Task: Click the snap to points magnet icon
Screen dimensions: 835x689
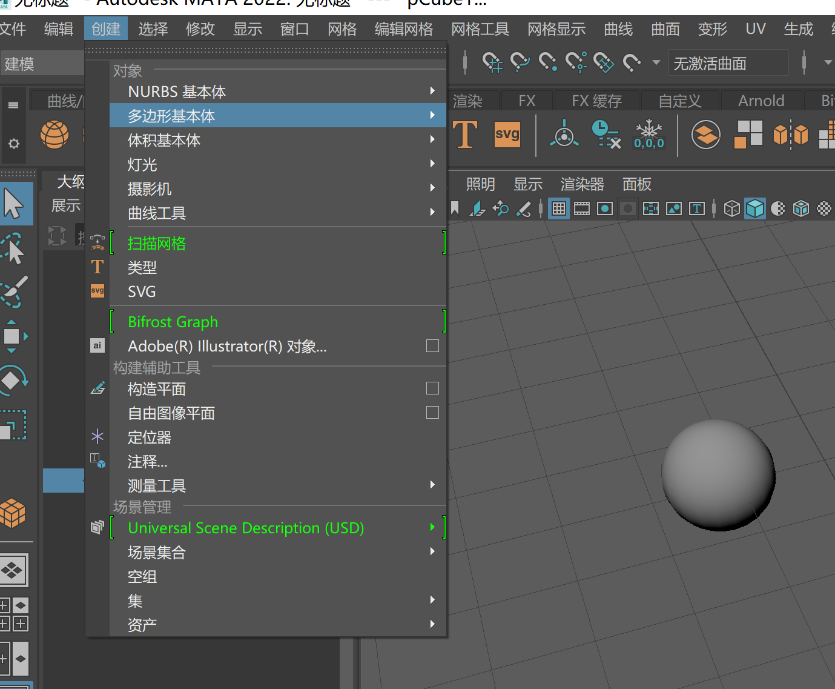Action: pos(548,62)
